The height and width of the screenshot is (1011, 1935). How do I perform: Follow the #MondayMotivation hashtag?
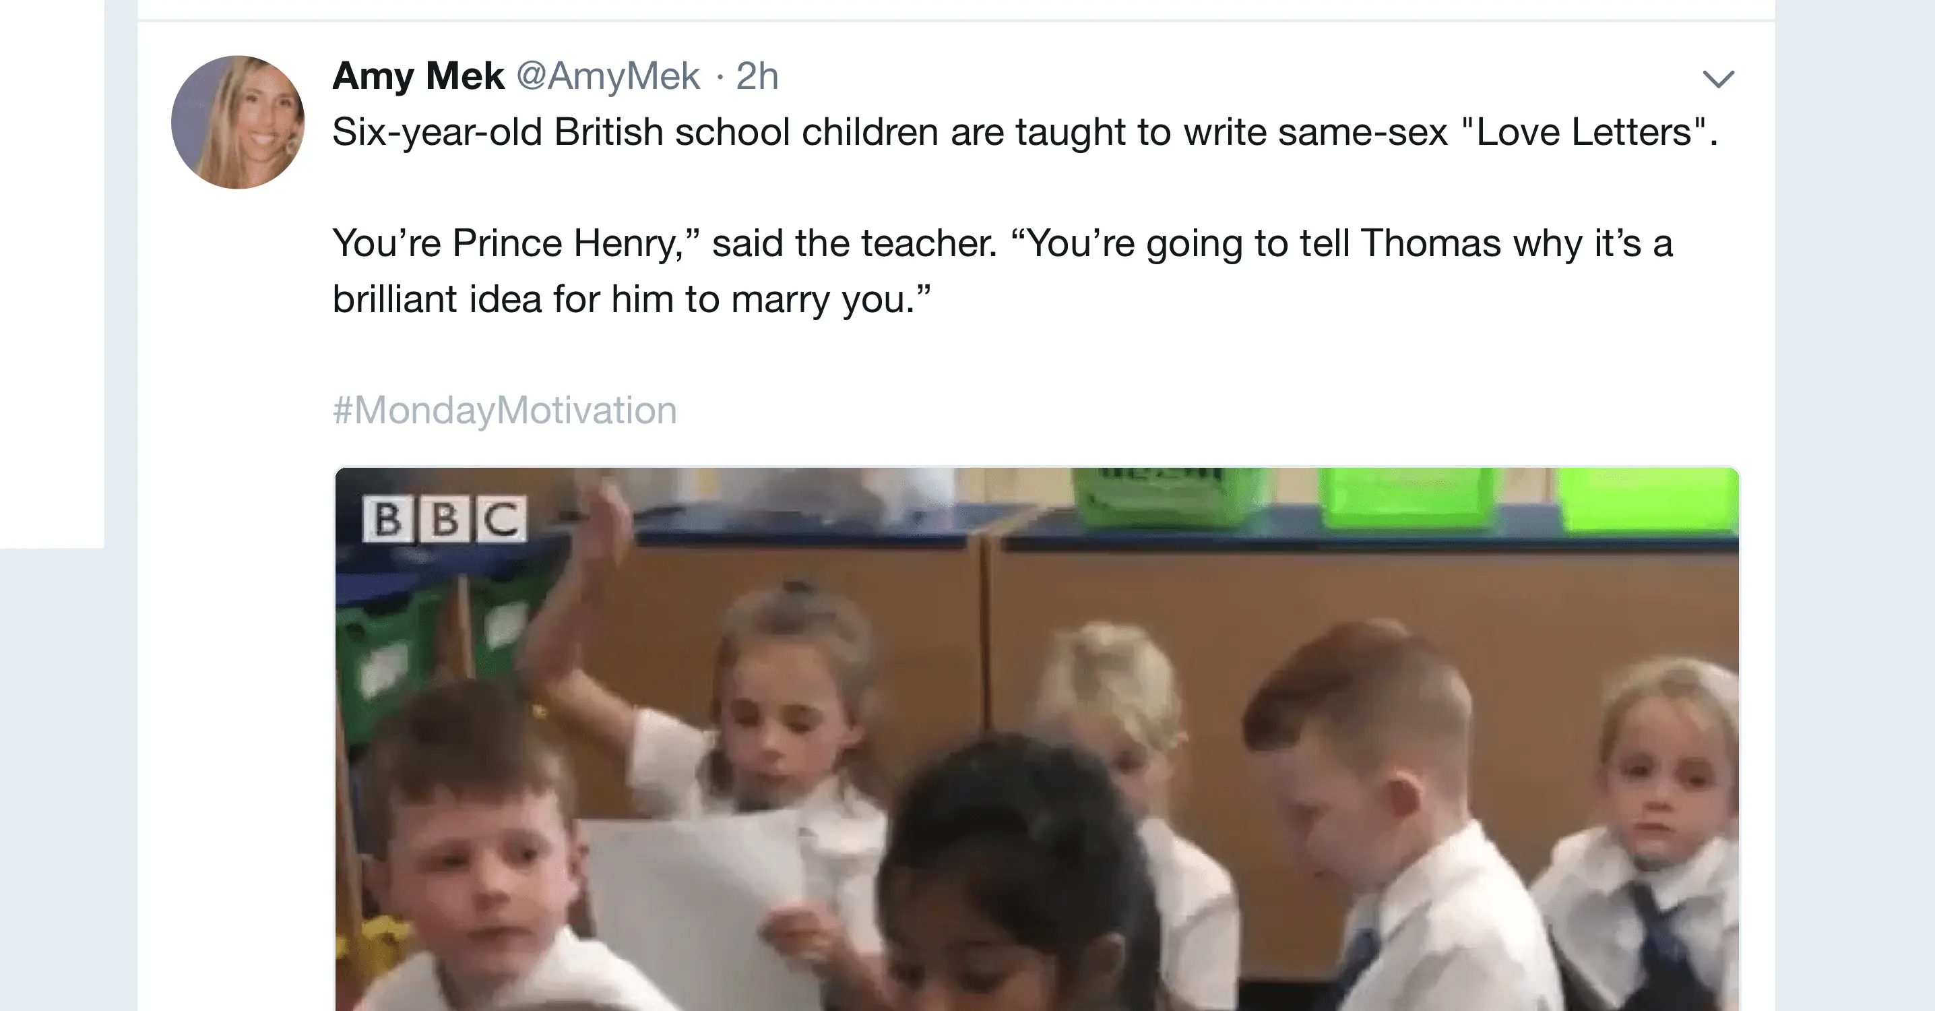pos(504,410)
